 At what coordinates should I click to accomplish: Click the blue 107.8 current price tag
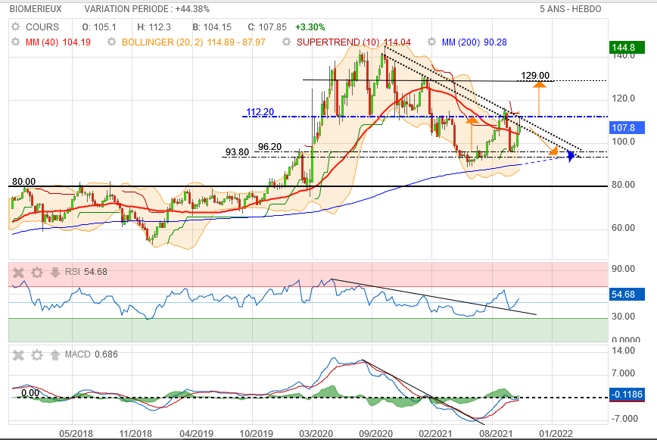(x=627, y=128)
